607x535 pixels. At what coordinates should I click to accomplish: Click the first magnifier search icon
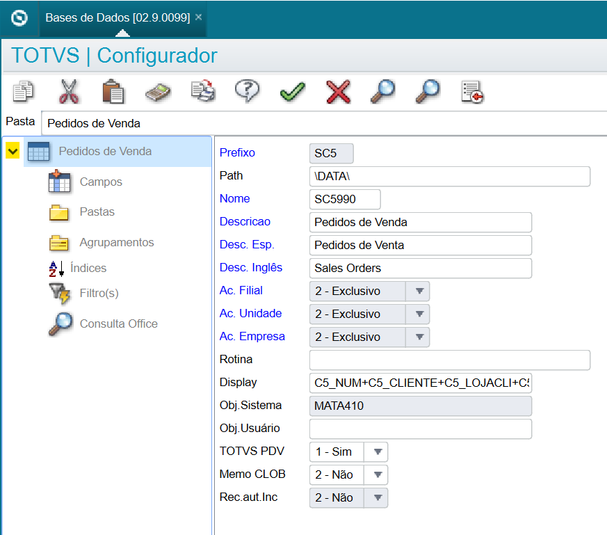pos(382,91)
